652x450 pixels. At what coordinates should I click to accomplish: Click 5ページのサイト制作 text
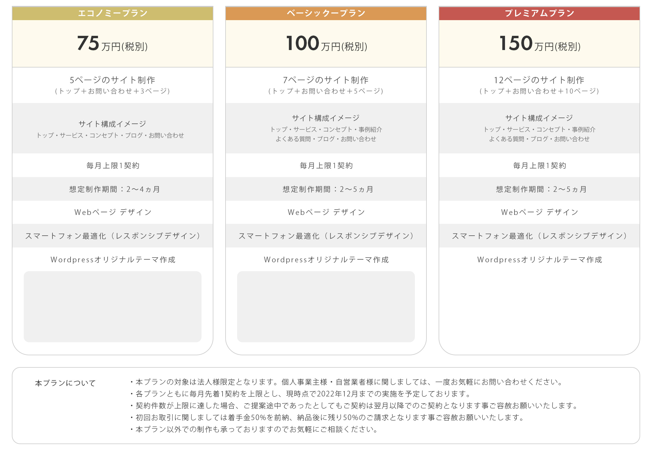(113, 80)
